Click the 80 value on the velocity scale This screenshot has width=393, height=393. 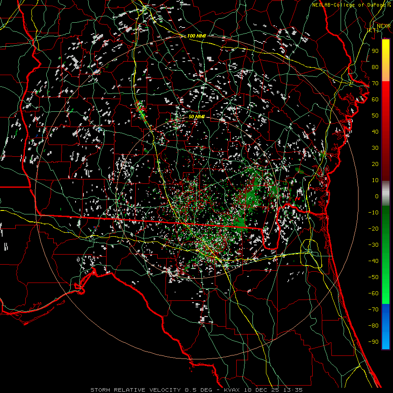[375, 67]
